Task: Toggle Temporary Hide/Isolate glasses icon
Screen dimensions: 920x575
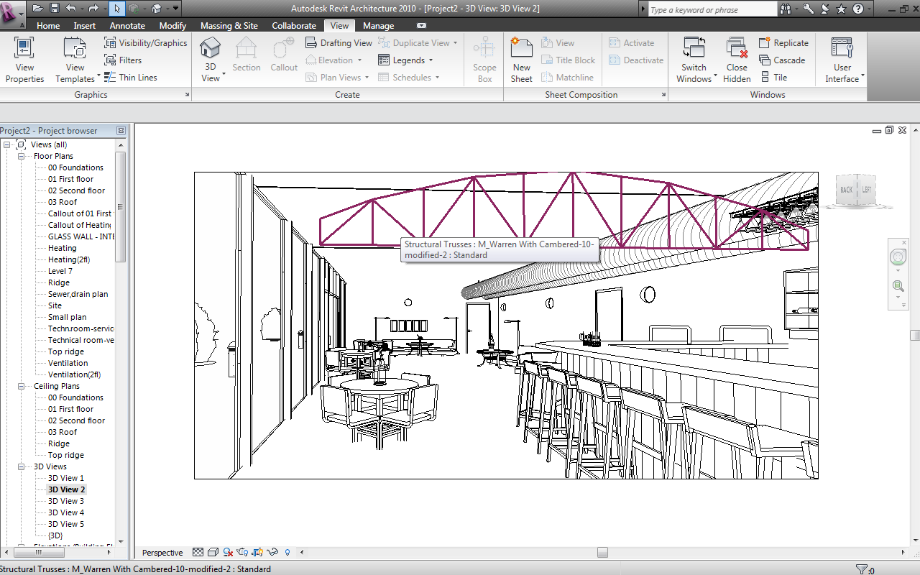Action: (x=272, y=553)
